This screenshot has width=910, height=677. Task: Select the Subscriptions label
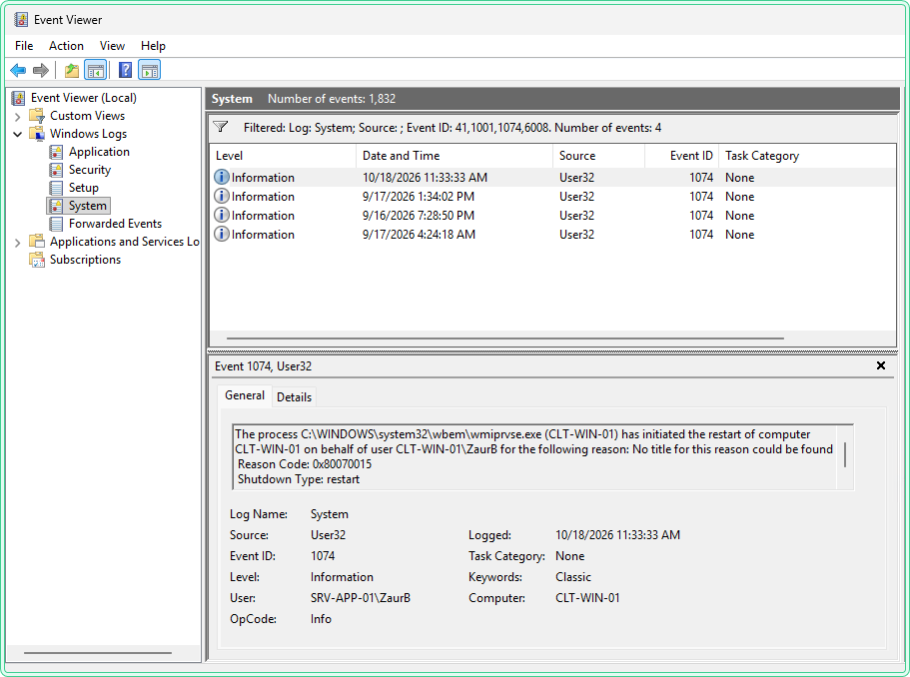(x=85, y=260)
